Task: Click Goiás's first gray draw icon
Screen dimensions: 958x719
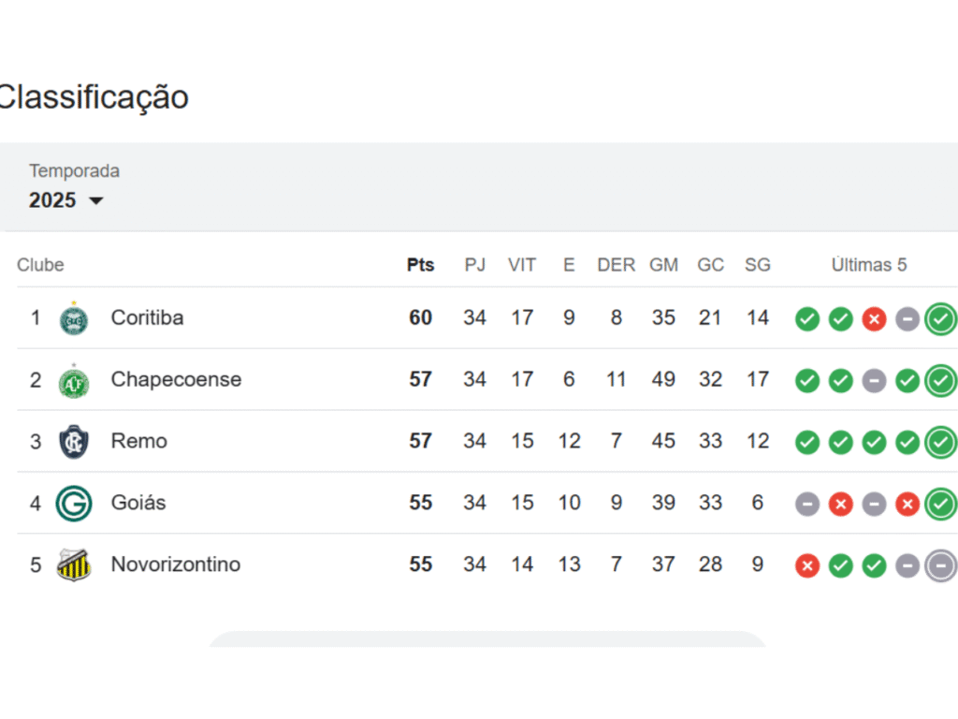Action: click(x=806, y=505)
